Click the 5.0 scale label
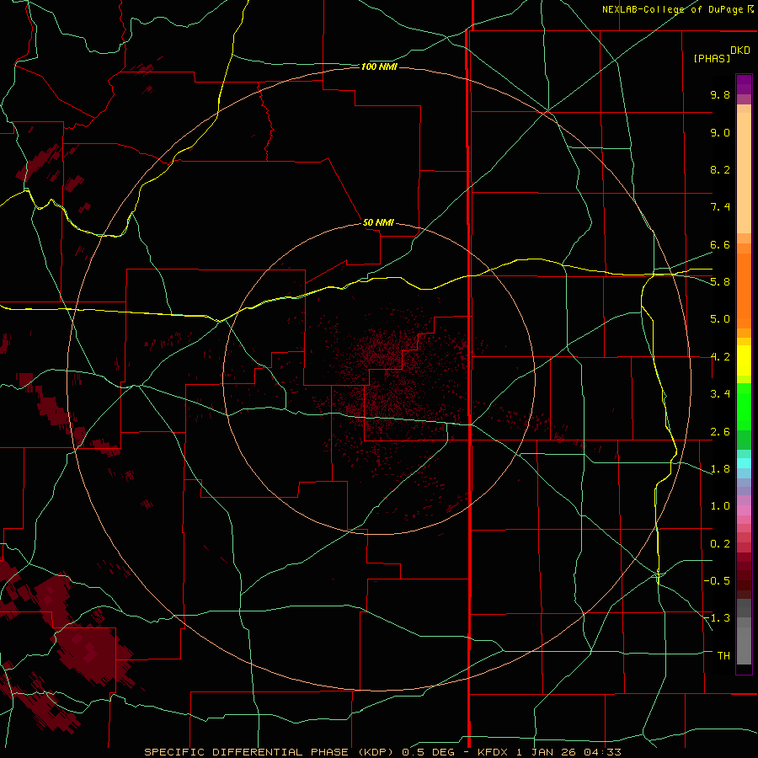The width and height of the screenshot is (758, 758). click(720, 319)
